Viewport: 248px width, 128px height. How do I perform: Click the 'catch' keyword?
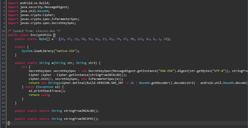pos(30,87)
